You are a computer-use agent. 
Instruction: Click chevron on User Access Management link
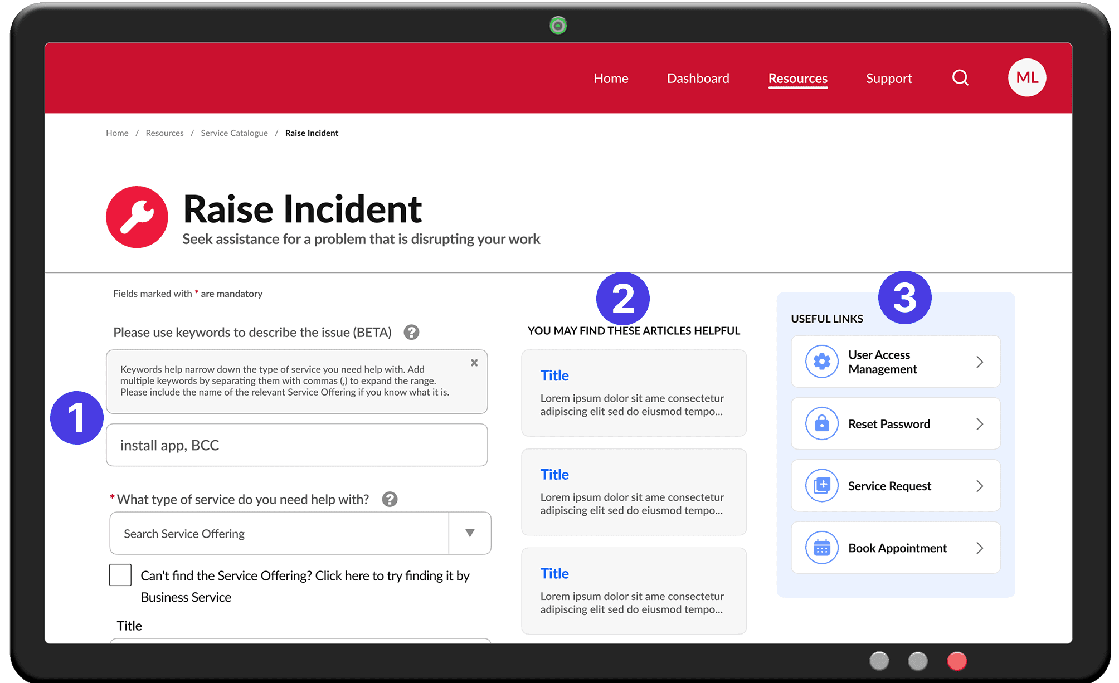(980, 362)
